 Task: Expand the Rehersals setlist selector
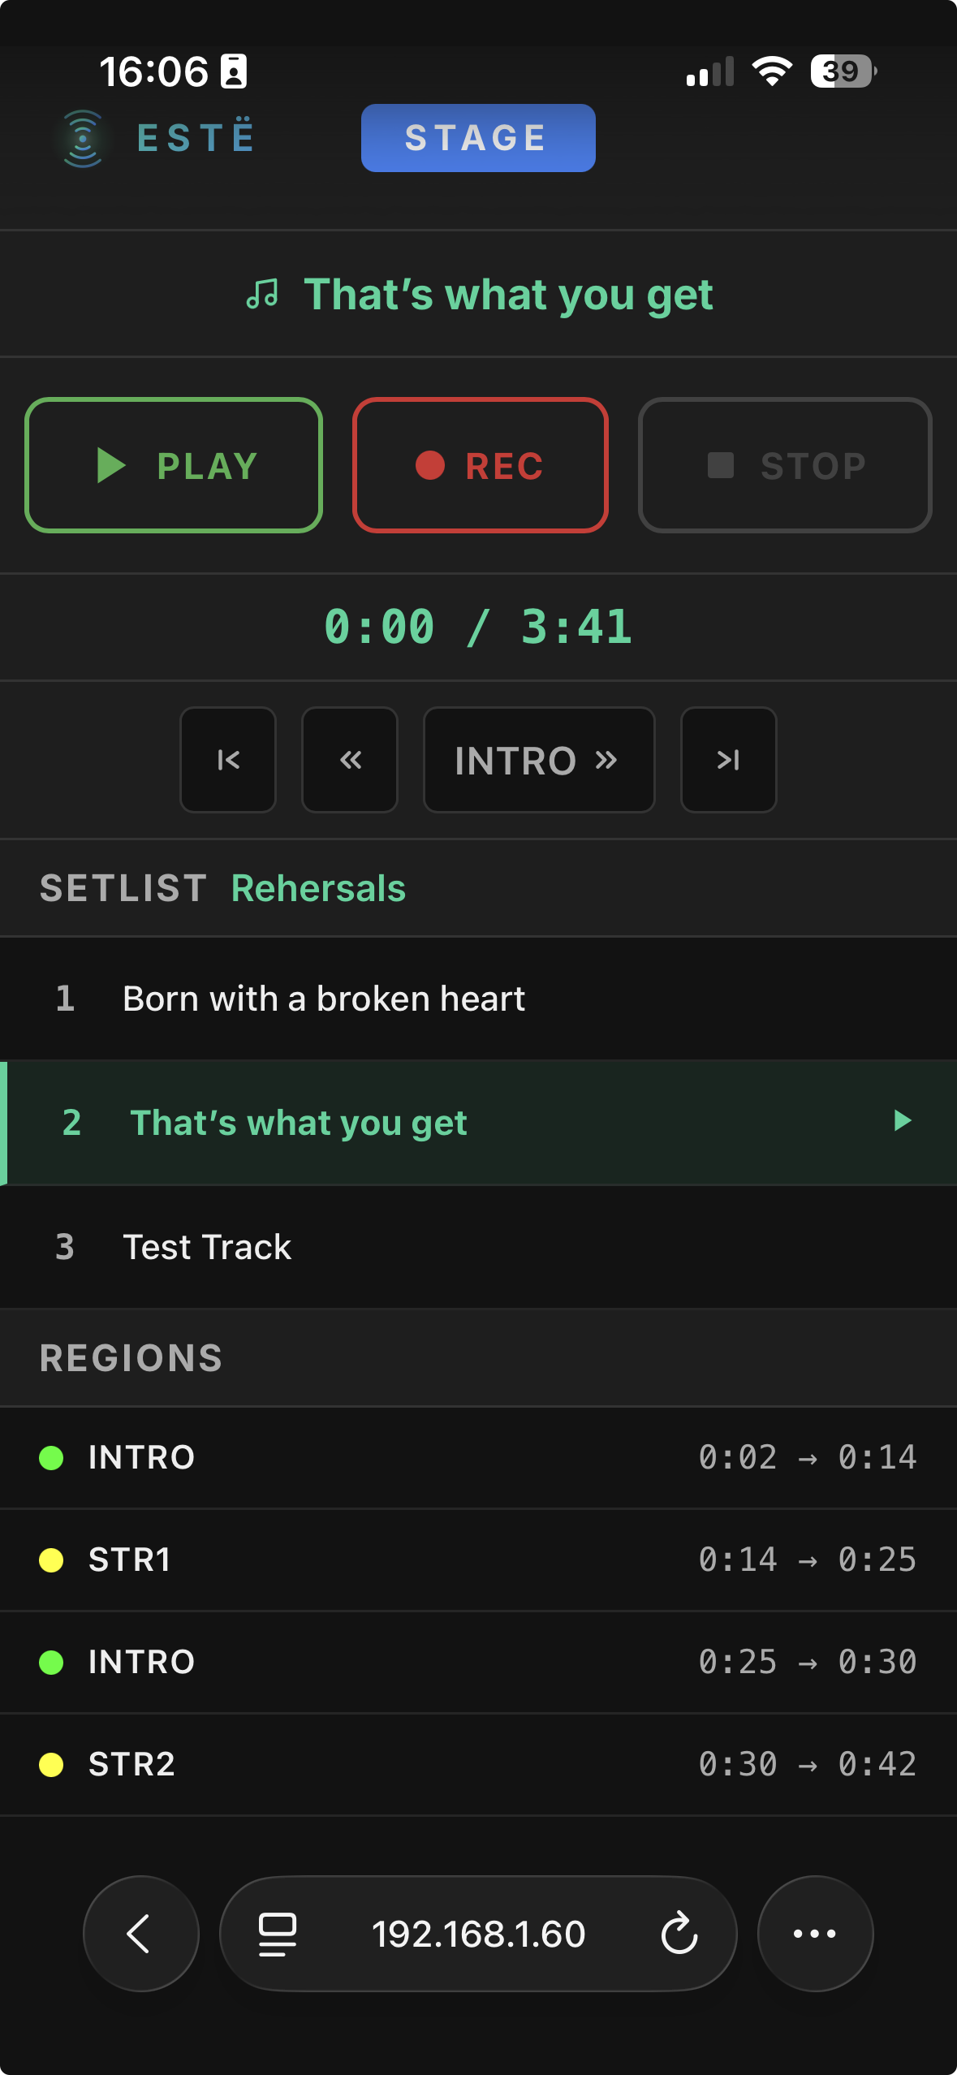click(318, 887)
